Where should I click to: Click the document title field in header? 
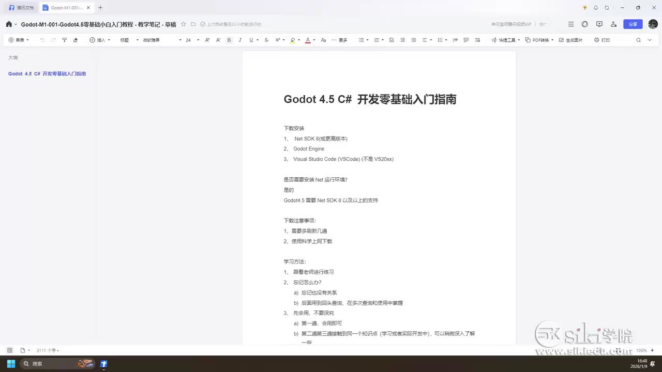tap(99, 24)
